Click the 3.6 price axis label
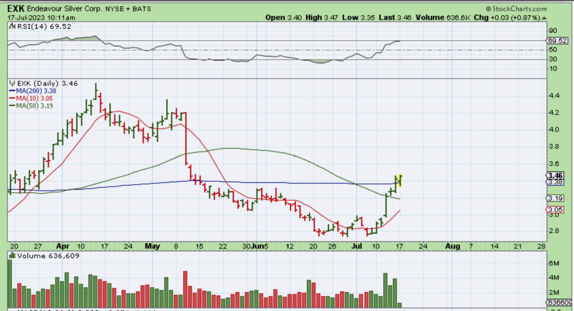The width and height of the screenshot is (574, 311). [x=554, y=164]
